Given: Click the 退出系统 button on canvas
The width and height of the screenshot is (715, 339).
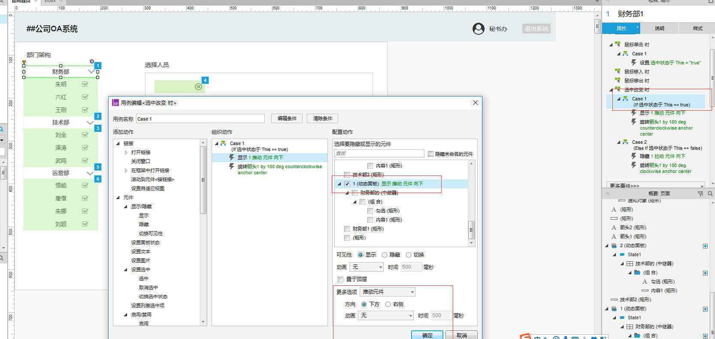Looking at the screenshot, I should click(x=536, y=29).
